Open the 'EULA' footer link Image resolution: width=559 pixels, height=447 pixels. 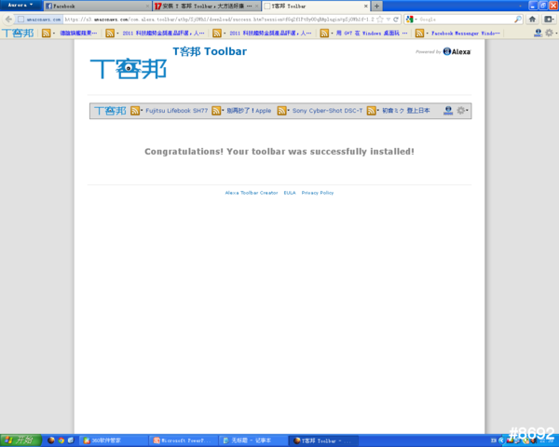coord(290,193)
